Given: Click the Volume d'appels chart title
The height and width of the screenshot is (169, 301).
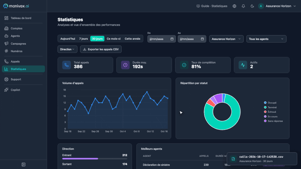Looking at the screenshot, I should pos(73,83).
